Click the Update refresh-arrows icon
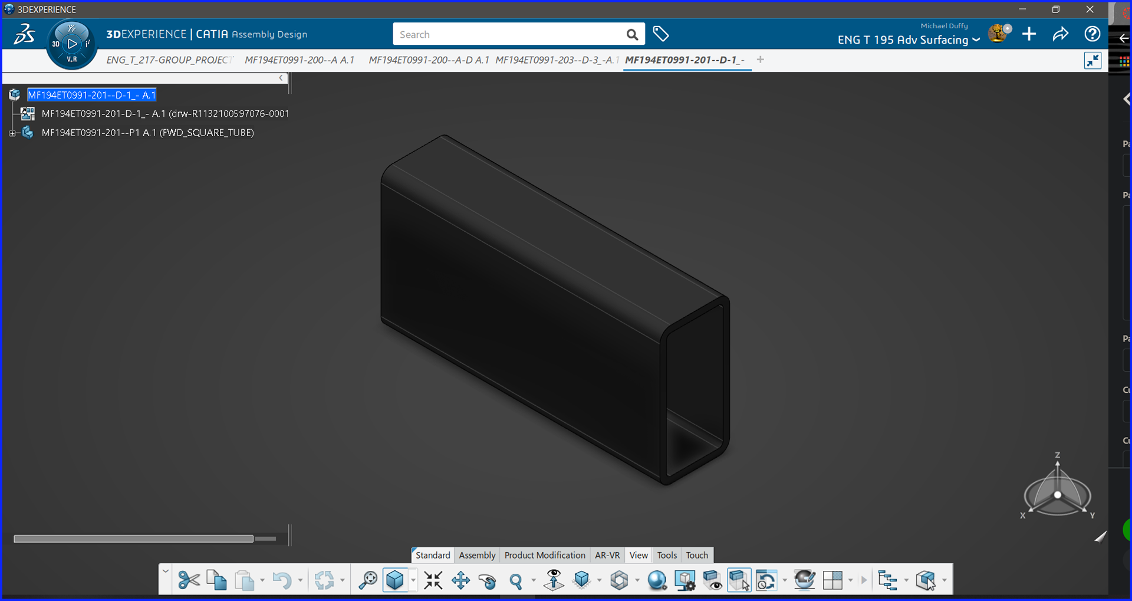 [324, 580]
